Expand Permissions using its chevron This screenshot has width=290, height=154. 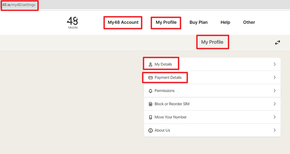[x=274, y=91]
